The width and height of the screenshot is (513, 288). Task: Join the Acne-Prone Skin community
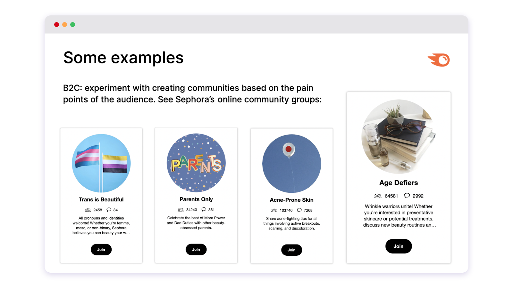point(291,250)
